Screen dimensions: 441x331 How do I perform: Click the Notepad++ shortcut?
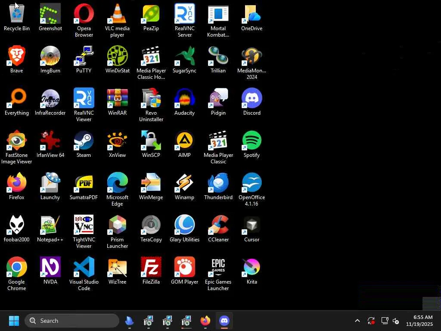(x=50, y=225)
